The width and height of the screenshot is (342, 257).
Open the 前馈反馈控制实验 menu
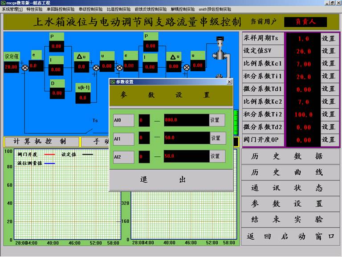click(151, 9)
